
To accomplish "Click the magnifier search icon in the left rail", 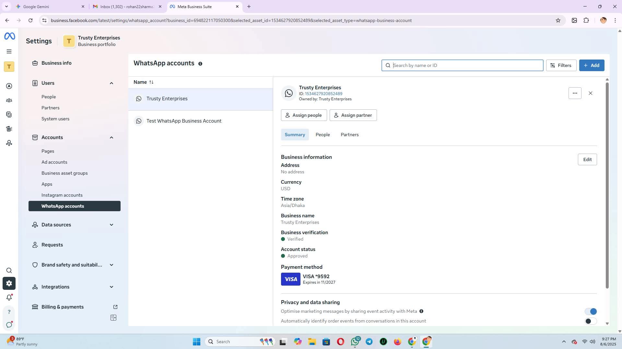I will pyautogui.click(x=9, y=270).
